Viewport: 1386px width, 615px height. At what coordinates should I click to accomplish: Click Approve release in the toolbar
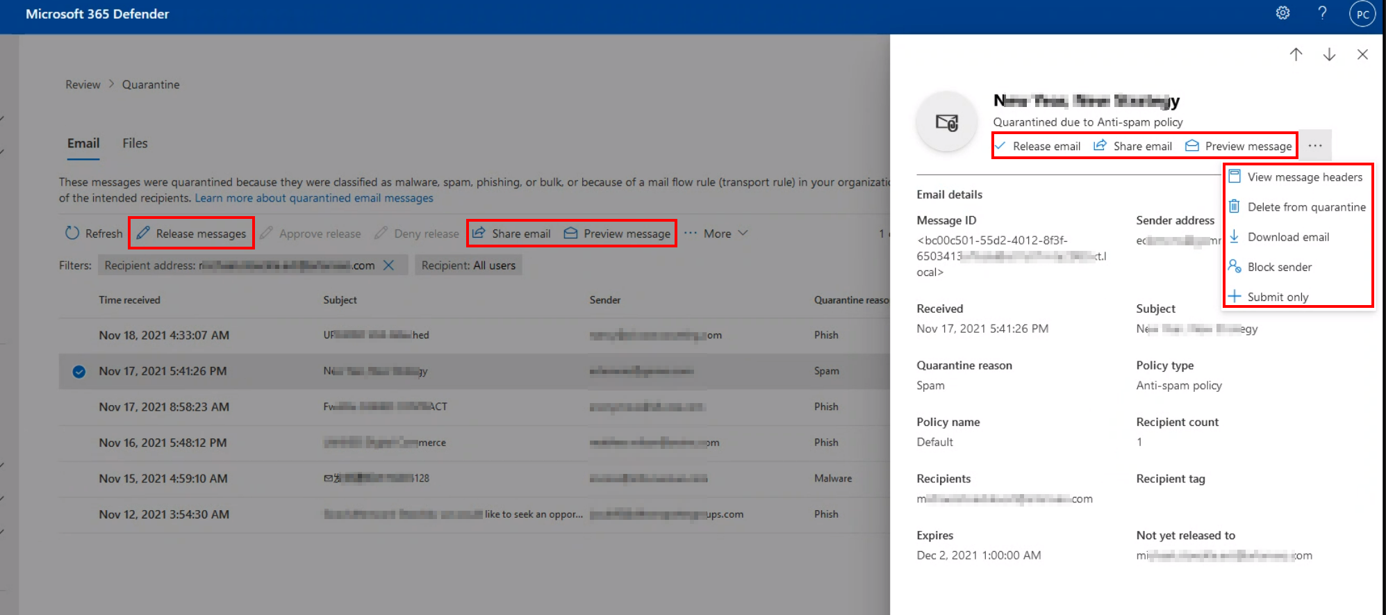pyautogui.click(x=310, y=233)
